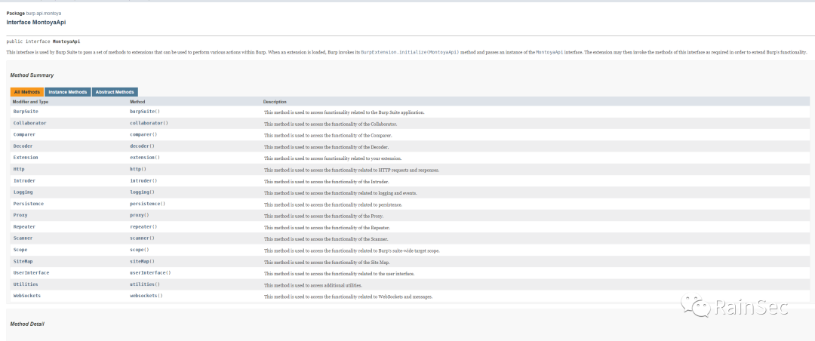815x341 pixels.
Task: Open the Collaborator type link
Action: click(29, 123)
